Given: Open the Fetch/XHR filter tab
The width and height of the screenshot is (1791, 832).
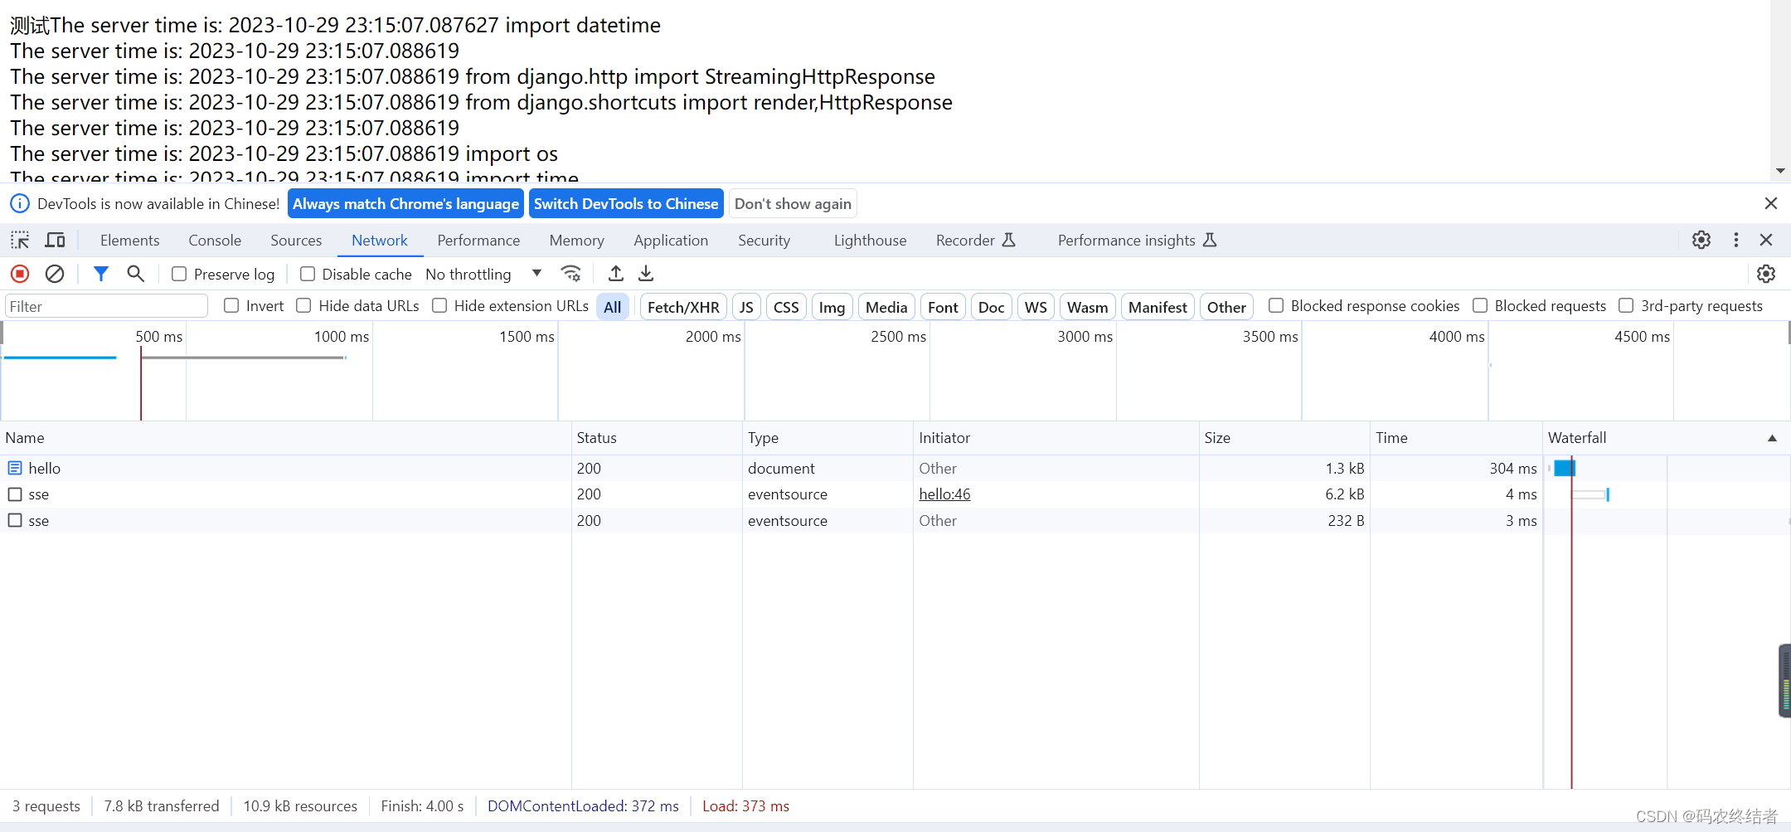Looking at the screenshot, I should pyautogui.click(x=682, y=306).
